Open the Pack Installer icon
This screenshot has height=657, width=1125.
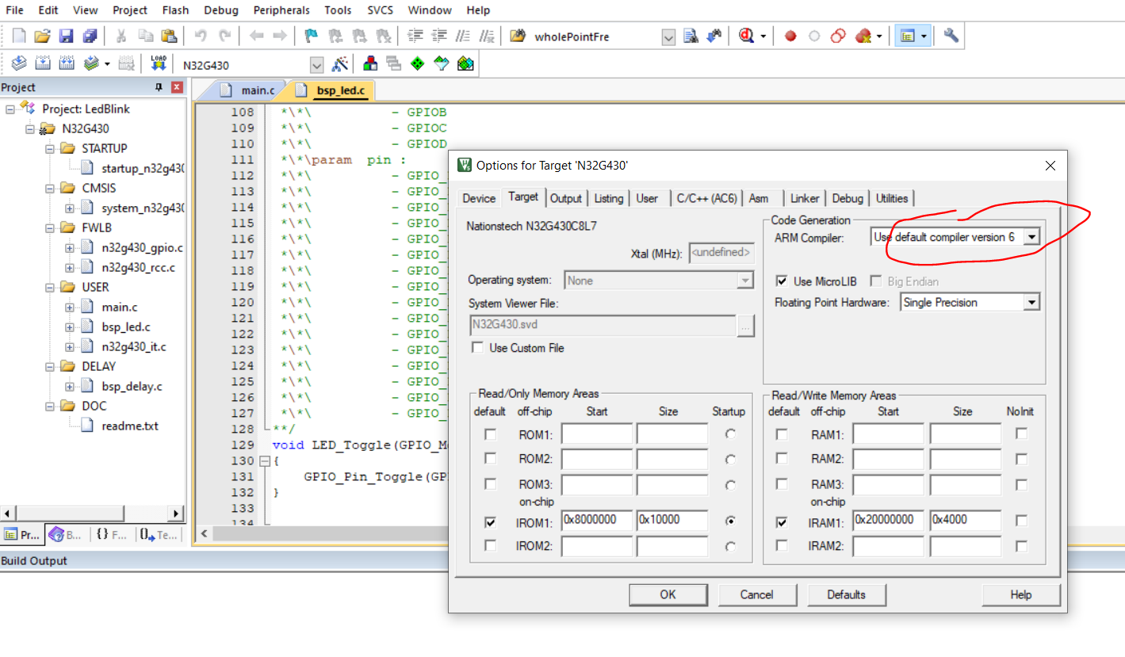(x=465, y=63)
